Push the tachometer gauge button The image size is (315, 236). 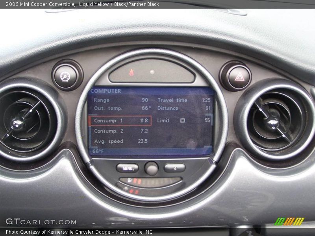point(65,76)
